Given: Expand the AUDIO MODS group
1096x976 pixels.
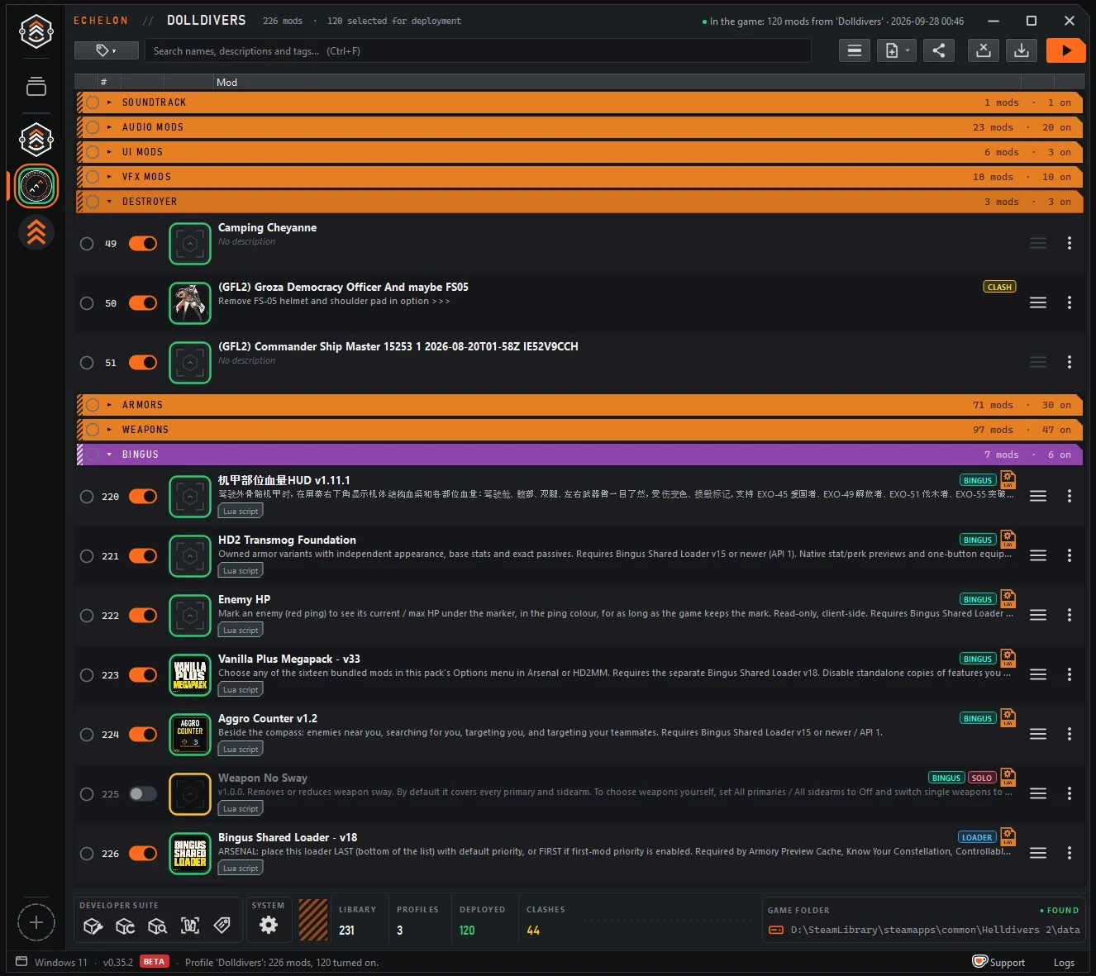Looking at the screenshot, I should [109, 127].
